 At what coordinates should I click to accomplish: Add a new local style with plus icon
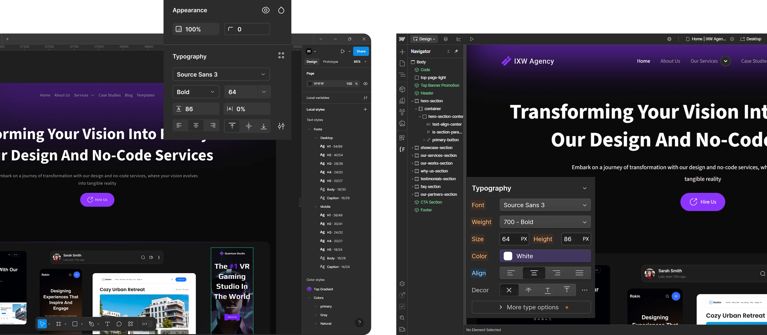[365, 109]
